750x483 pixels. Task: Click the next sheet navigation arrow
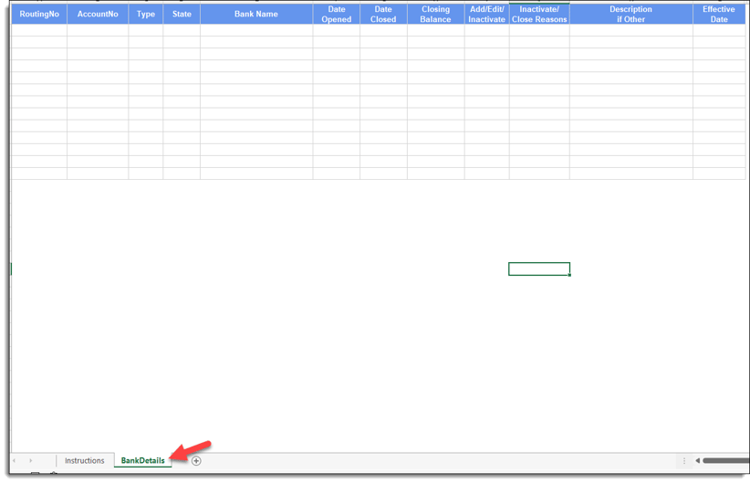point(30,461)
